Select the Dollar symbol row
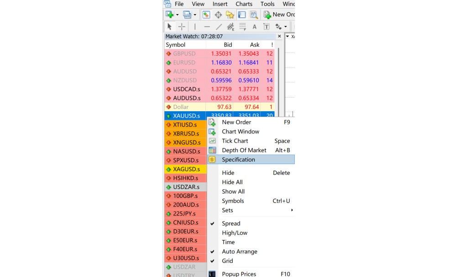This screenshot has height=277, width=465. pos(219,107)
